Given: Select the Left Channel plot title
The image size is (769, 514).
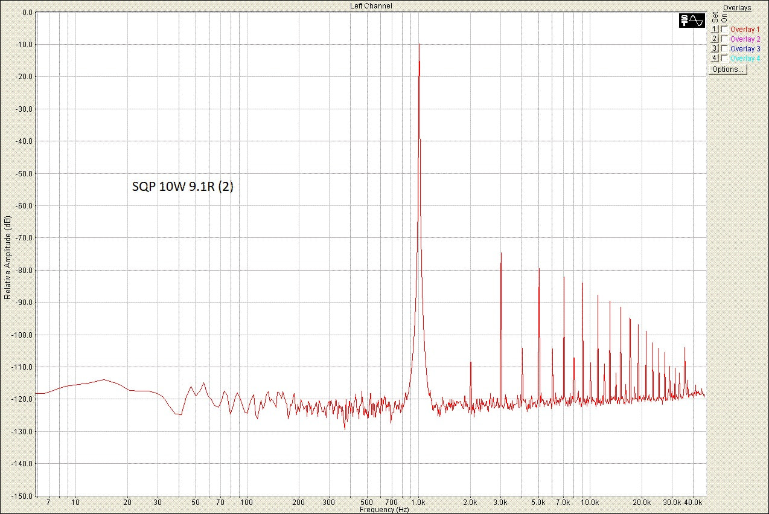Looking at the screenshot, I should point(371,5).
